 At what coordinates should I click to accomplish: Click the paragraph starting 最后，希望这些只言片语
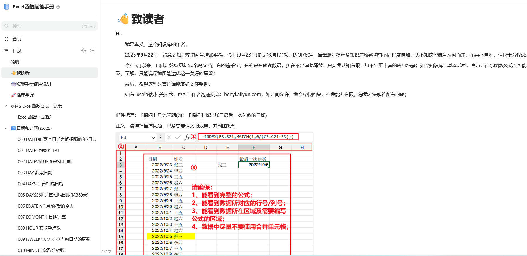click(168, 84)
